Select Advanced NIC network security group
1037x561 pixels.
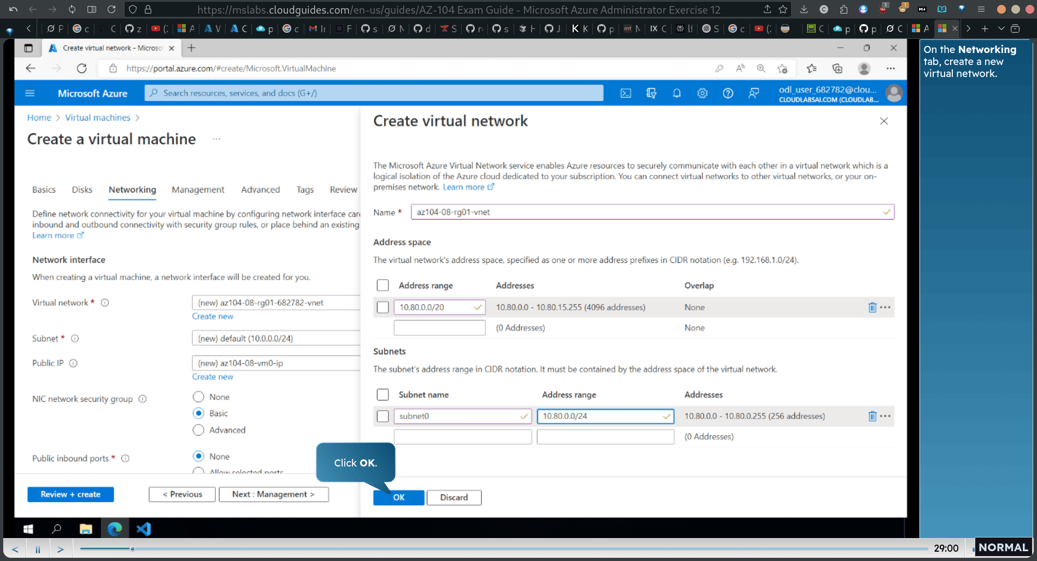pos(198,430)
